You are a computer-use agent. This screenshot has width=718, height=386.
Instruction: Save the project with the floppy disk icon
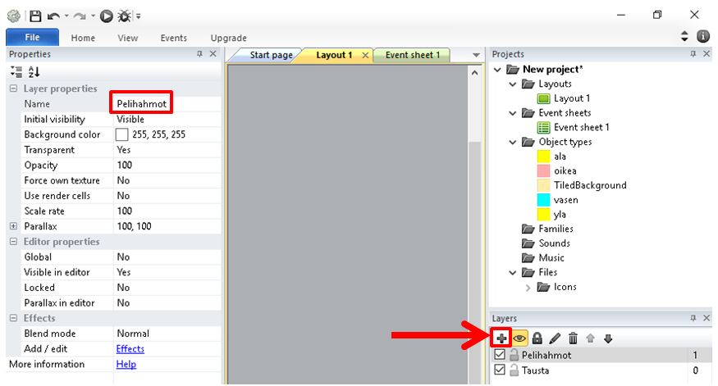(35, 16)
